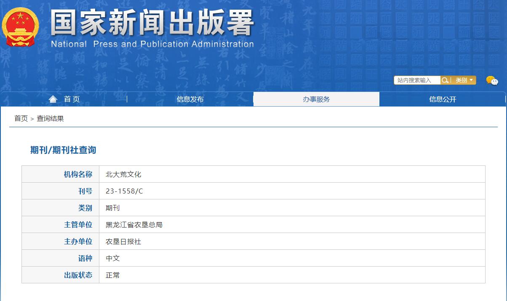Click the 出版状态 row label
507x301 pixels.
[x=79, y=275]
